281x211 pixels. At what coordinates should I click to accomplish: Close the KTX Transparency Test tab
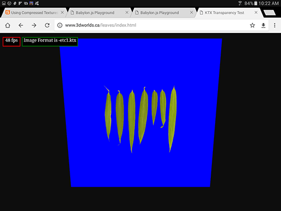point(256,13)
